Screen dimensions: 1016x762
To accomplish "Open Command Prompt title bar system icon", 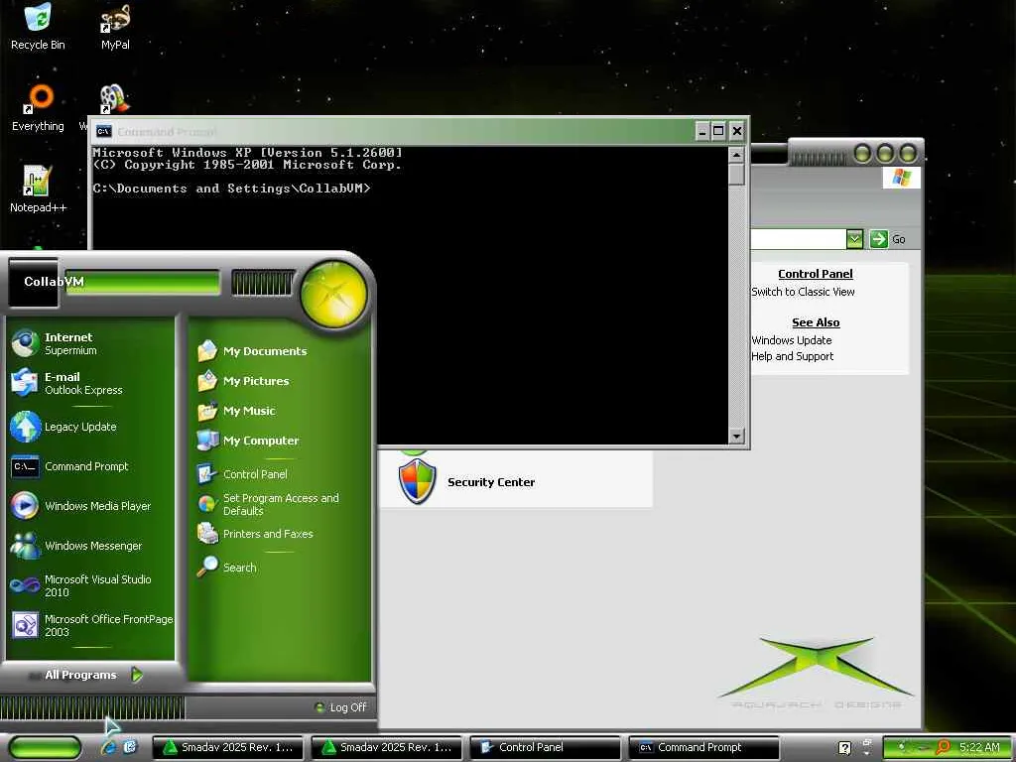I will (103, 131).
